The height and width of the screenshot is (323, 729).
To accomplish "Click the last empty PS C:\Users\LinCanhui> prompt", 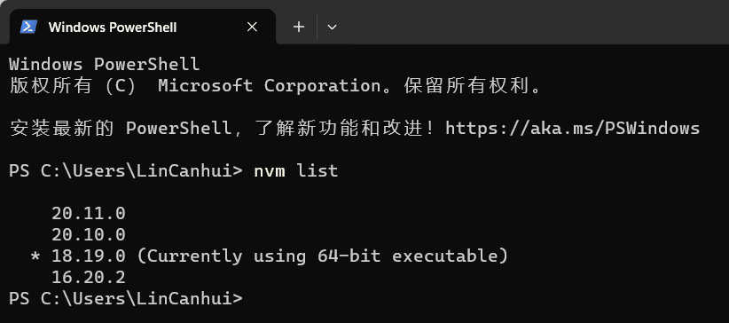I will 126,298.
